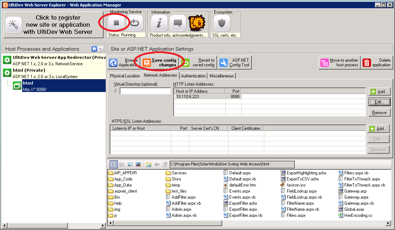Switch to Physical Location tab
Screen dimensions: 395x230
point(125,76)
